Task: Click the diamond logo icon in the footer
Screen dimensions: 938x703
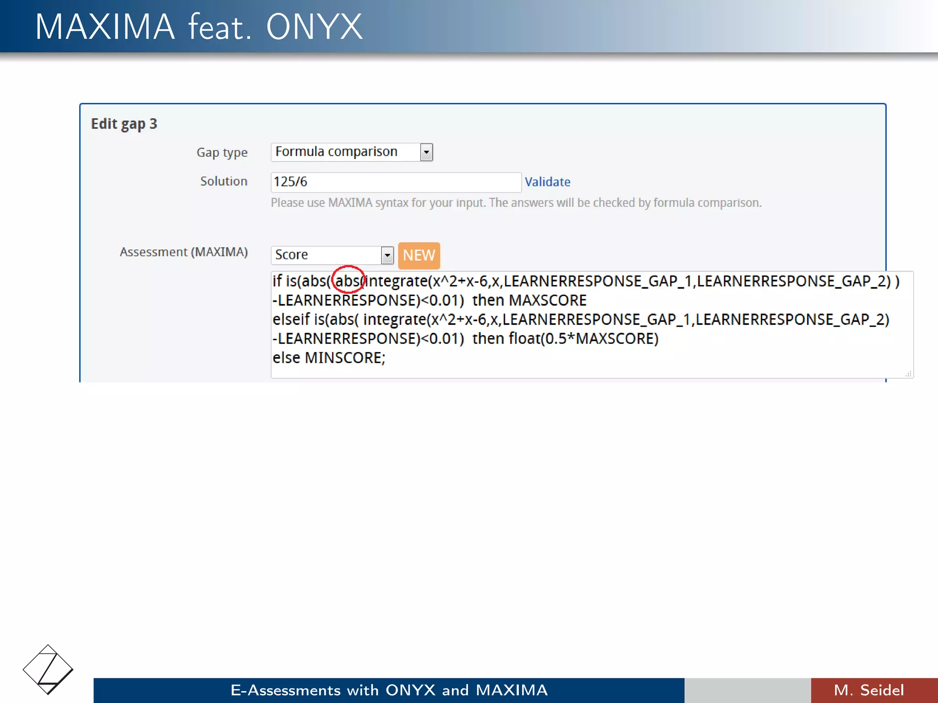Action: [48, 670]
